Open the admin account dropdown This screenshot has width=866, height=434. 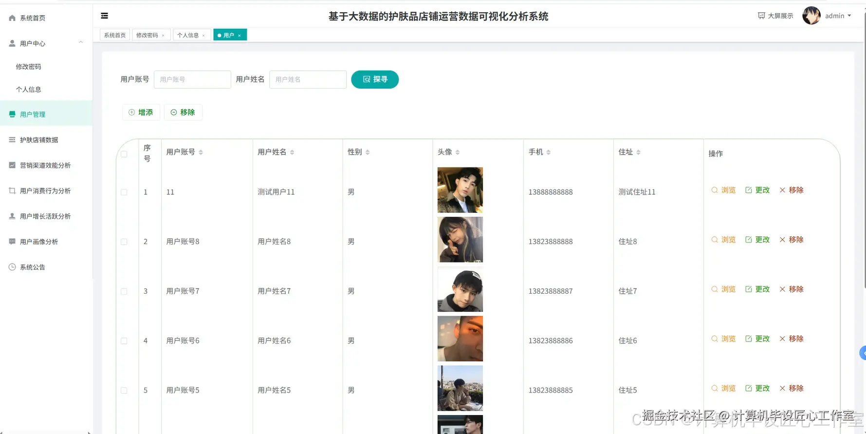[838, 16]
